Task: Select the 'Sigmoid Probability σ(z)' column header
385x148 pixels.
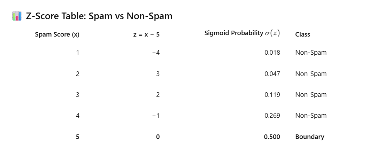Action: (x=242, y=33)
